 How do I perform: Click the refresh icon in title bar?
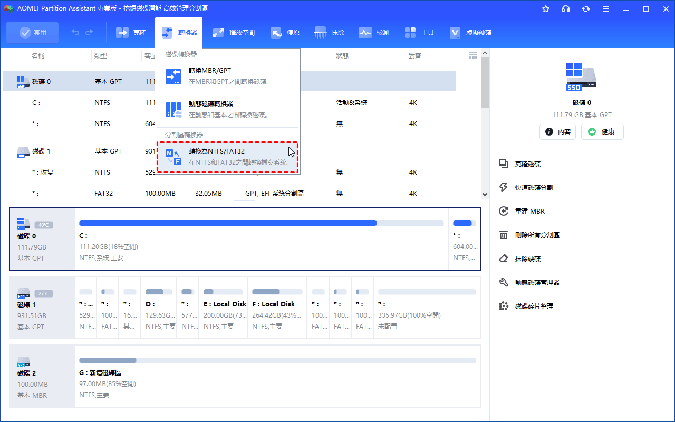pyautogui.click(x=585, y=9)
